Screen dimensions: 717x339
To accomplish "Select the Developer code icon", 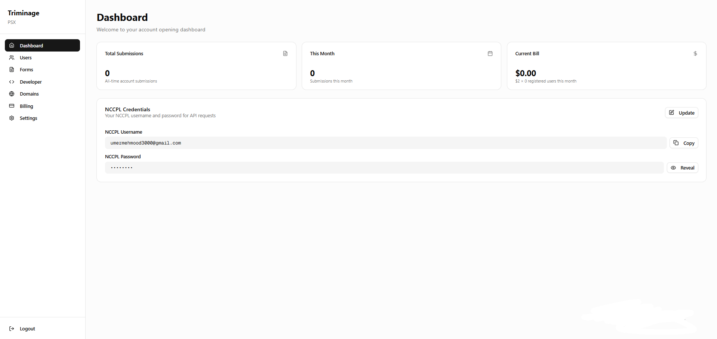I will tap(12, 81).
